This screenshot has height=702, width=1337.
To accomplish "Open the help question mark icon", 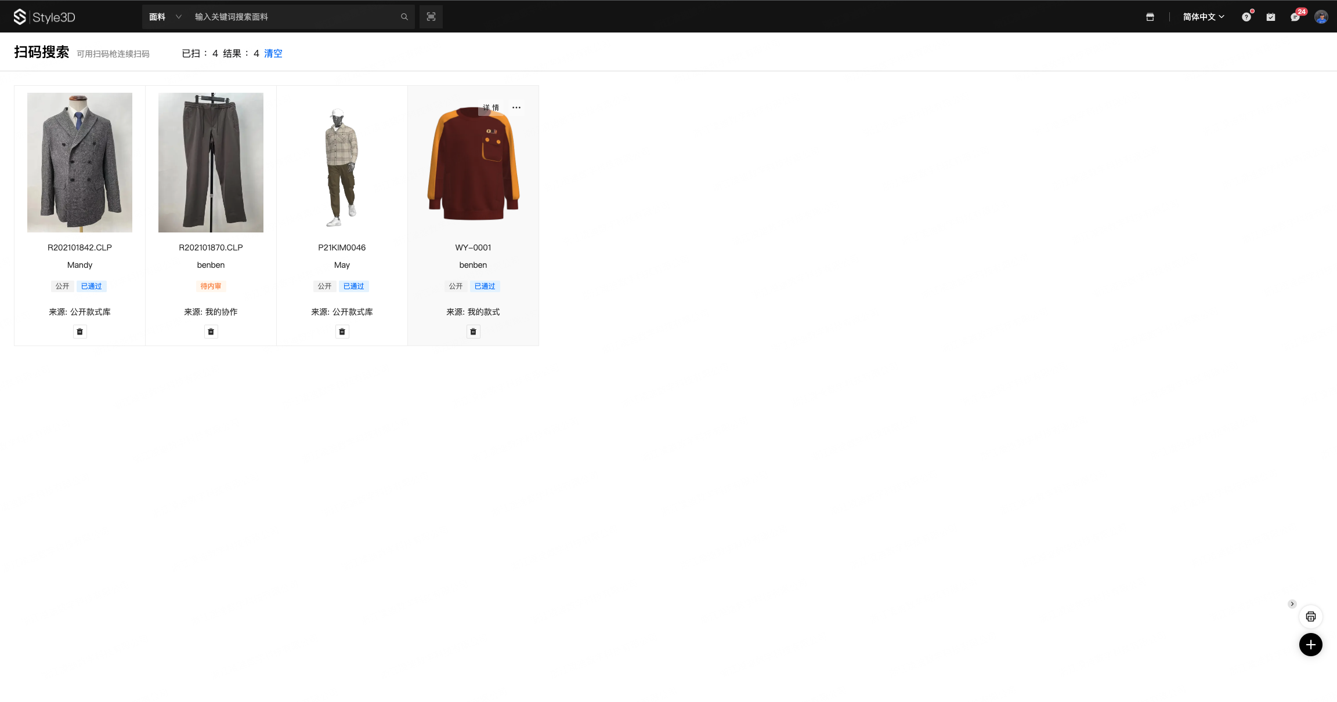I will point(1246,17).
